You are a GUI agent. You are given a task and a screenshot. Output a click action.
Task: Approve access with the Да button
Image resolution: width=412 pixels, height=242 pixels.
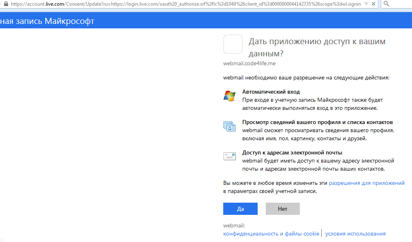tap(240, 209)
